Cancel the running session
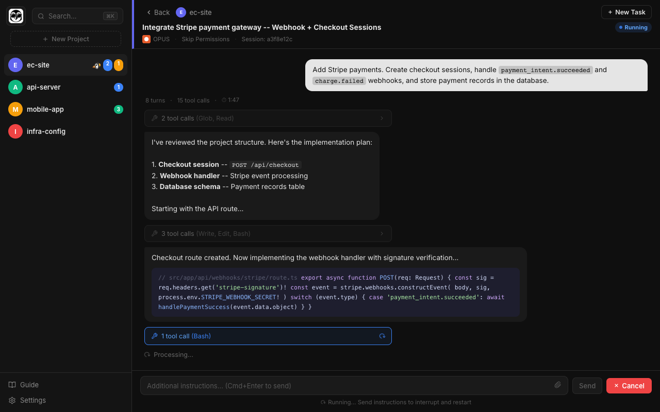Viewport: 660px width, 412px height. point(629,385)
